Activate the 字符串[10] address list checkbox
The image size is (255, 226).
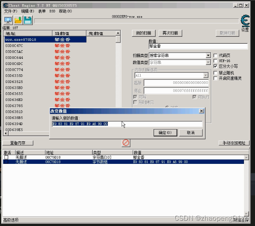[x=7, y=157]
